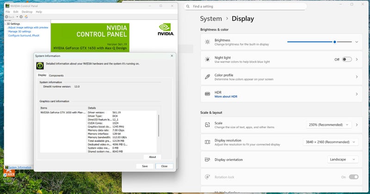
Task: Open the Scale percentage dropdown
Action: coord(329,125)
